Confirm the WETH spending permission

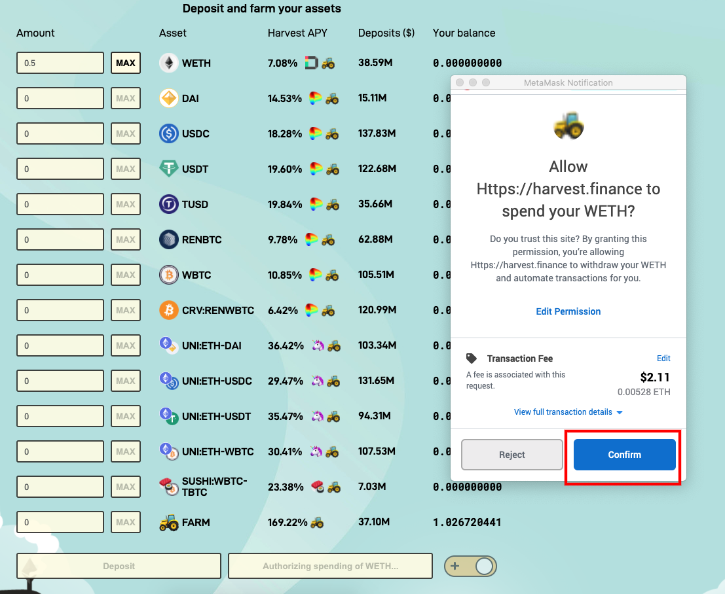pos(624,455)
